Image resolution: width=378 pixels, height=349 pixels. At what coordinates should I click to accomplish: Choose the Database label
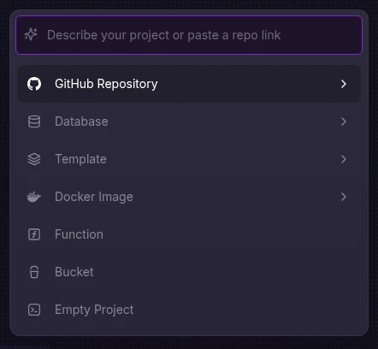click(81, 121)
